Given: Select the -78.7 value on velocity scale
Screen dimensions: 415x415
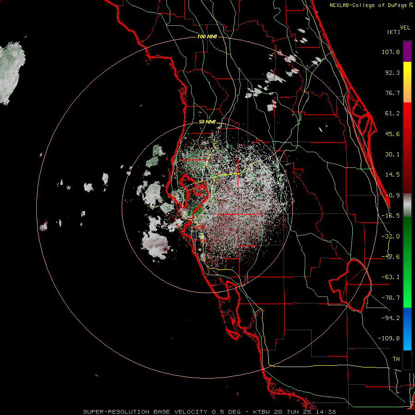Looking at the screenshot, I should click(x=391, y=298).
